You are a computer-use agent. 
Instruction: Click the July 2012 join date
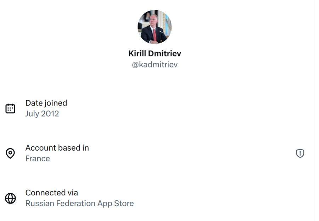pyautogui.click(x=42, y=114)
